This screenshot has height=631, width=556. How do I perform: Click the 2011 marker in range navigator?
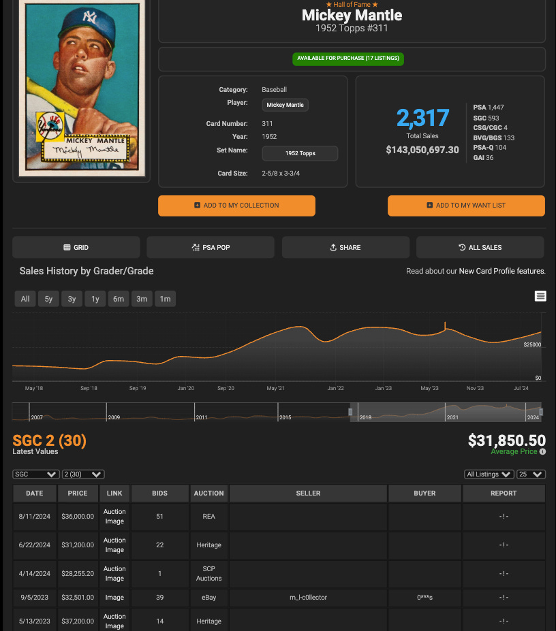tap(202, 417)
